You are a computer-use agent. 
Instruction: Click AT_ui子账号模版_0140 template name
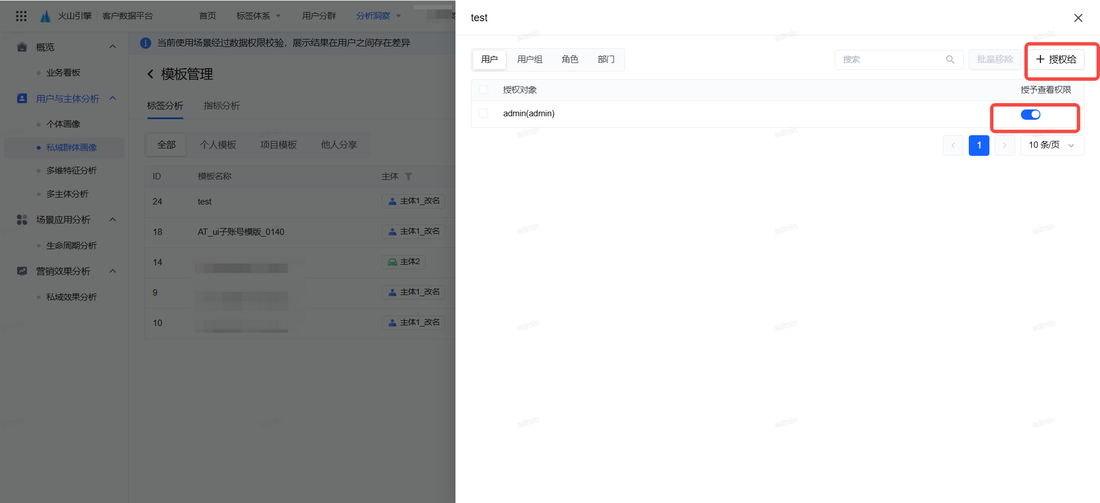point(241,232)
